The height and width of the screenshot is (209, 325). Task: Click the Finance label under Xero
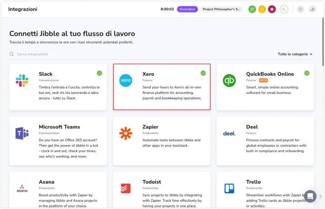pyautogui.click(x=147, y=80)
